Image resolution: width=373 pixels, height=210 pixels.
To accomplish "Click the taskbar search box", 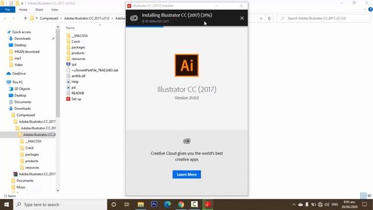I will point(60,205).
